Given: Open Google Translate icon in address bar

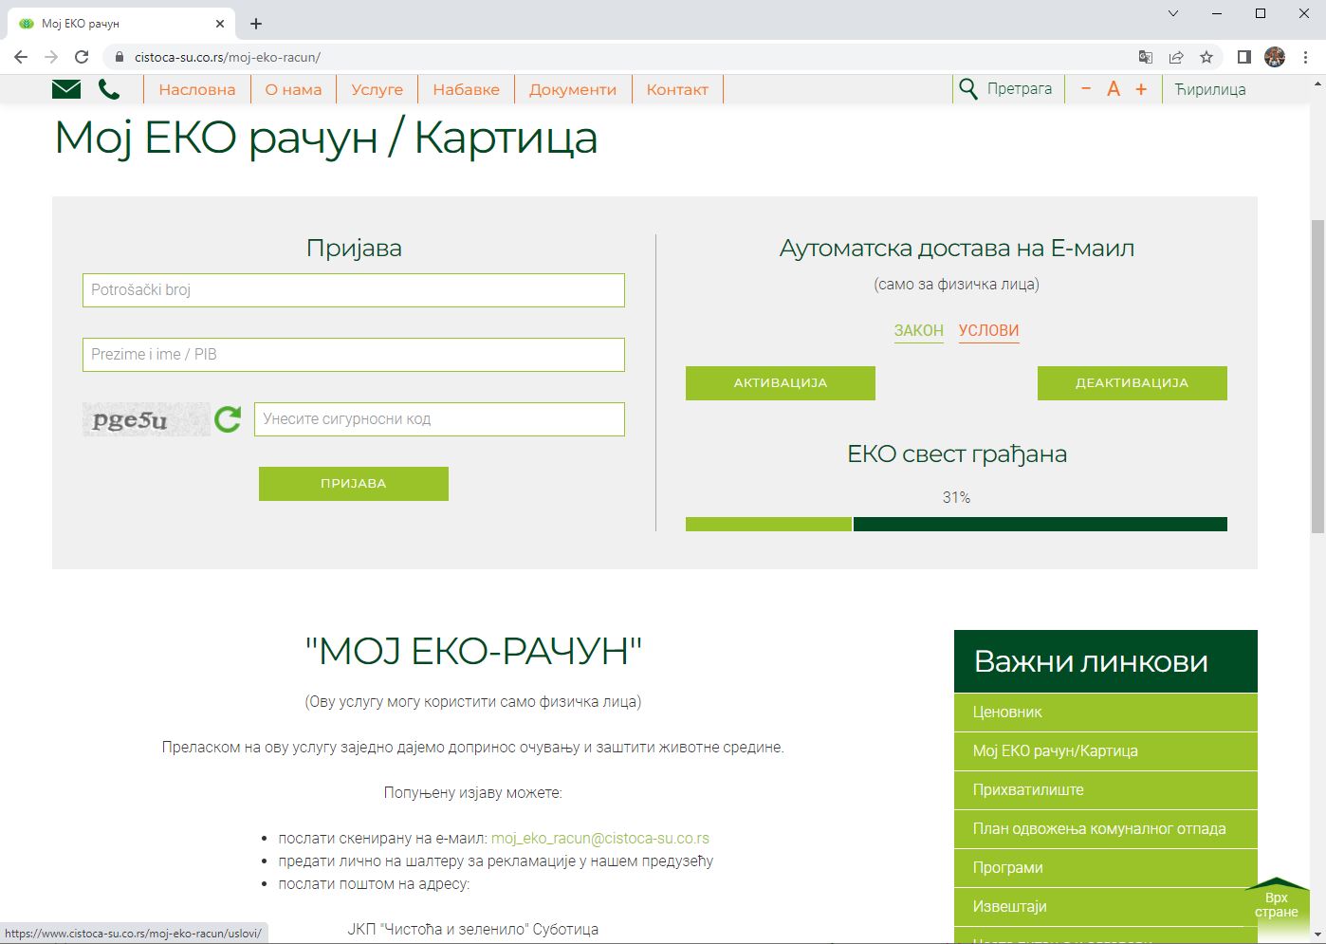Looking at the screenshot, I should pyautogui.click(x=1146, y=57).
